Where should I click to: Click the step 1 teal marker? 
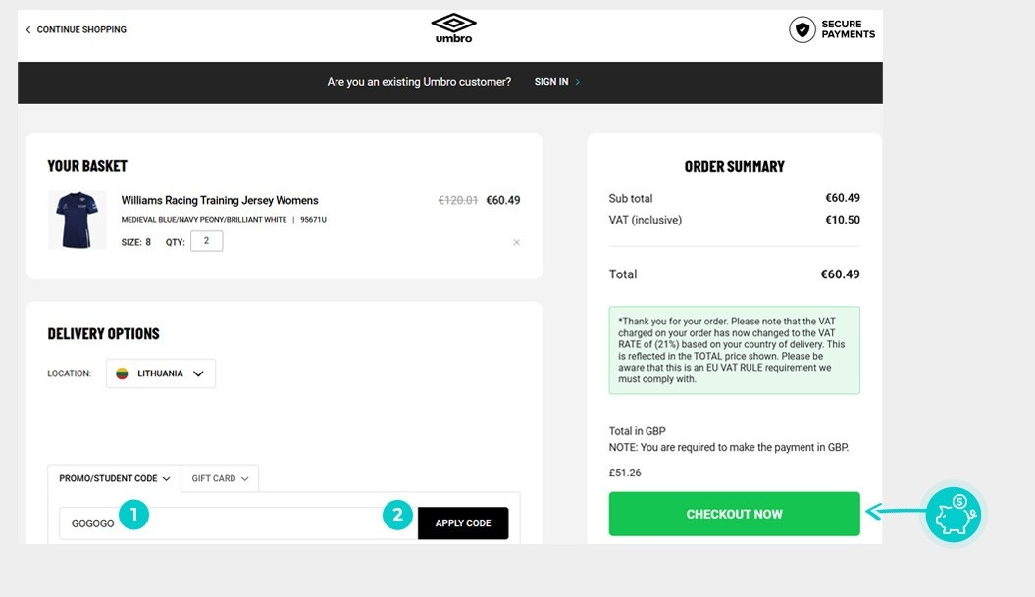(133, 514)
